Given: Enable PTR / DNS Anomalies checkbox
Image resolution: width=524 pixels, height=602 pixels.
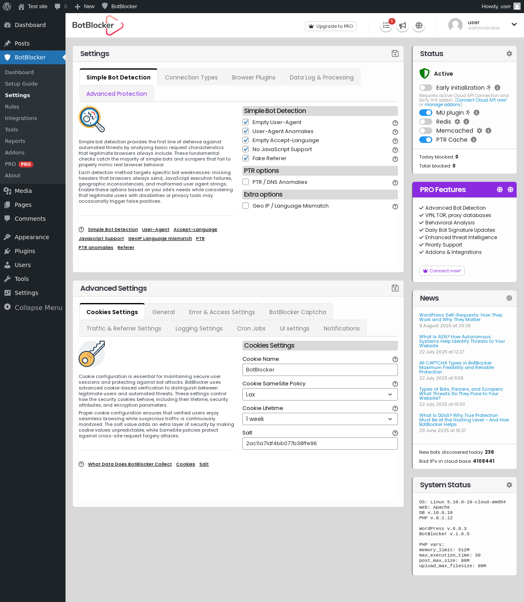Looking at the screenshot, I should pyautogui.click(x=246, y=182).
